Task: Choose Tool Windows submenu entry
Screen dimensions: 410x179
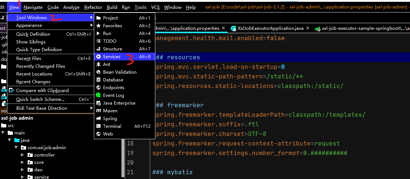Action: (x=50, y=18)
